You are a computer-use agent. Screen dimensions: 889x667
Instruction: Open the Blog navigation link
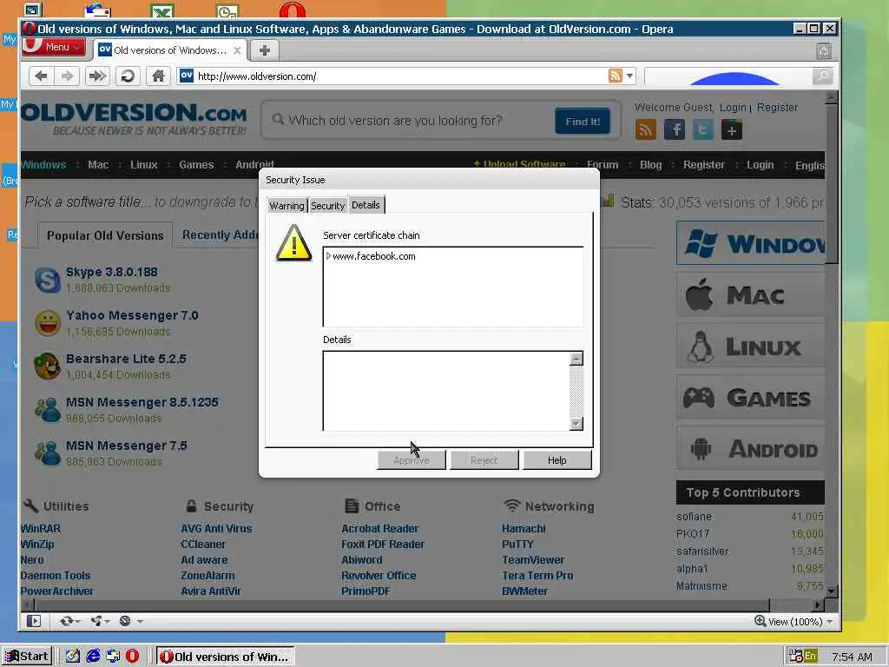650,164
